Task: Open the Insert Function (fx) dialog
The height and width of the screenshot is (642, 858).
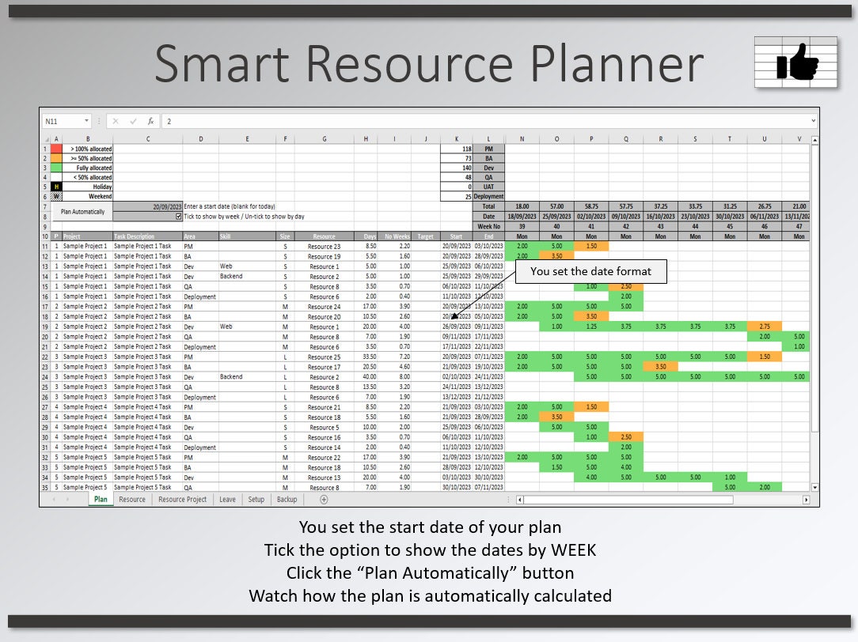Action: 150,121
